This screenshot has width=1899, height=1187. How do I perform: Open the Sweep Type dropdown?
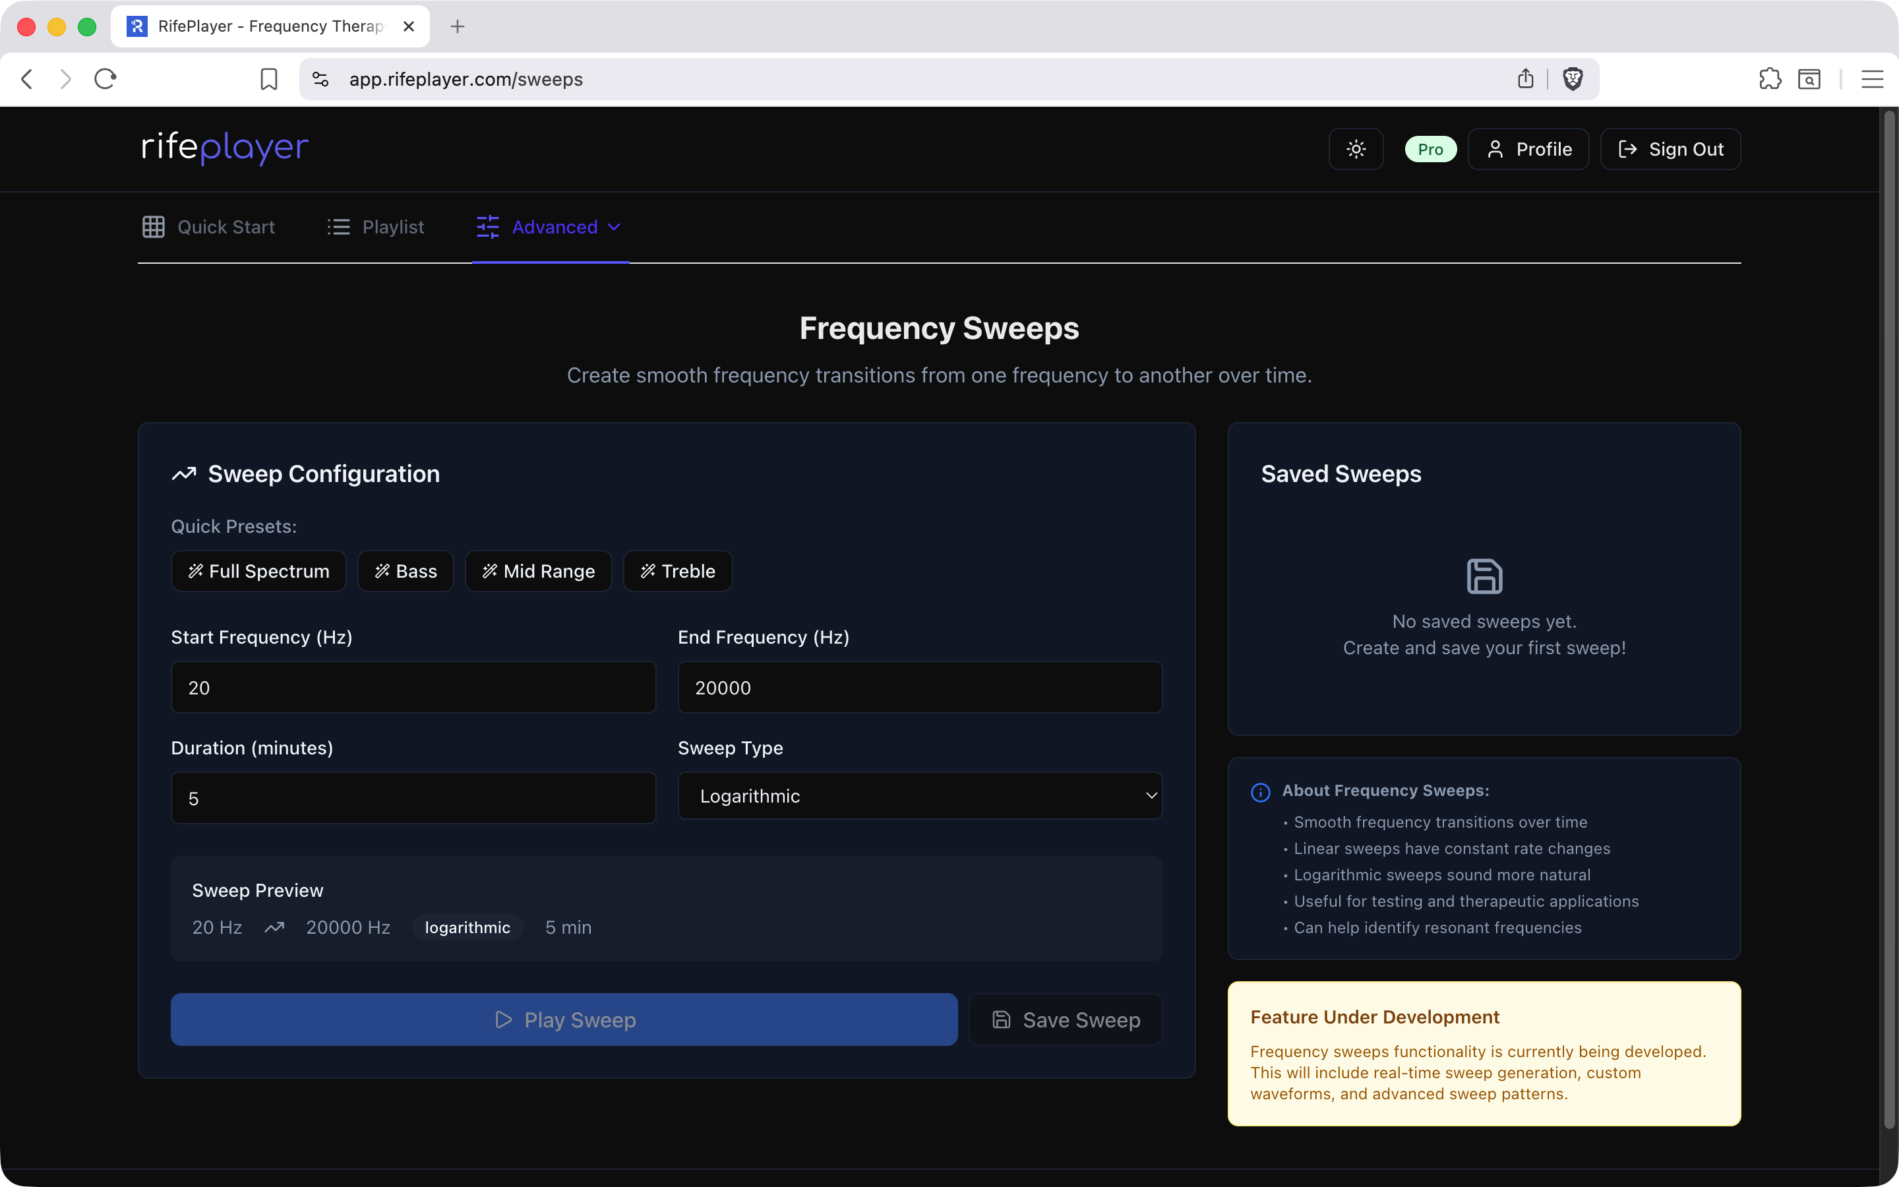pyautogui.click(x=920, y=796)
